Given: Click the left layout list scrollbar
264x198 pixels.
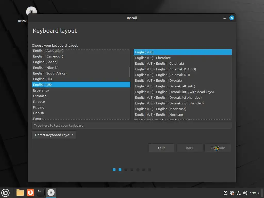Looking at the screenshot, I should click(x=129, y=72).
